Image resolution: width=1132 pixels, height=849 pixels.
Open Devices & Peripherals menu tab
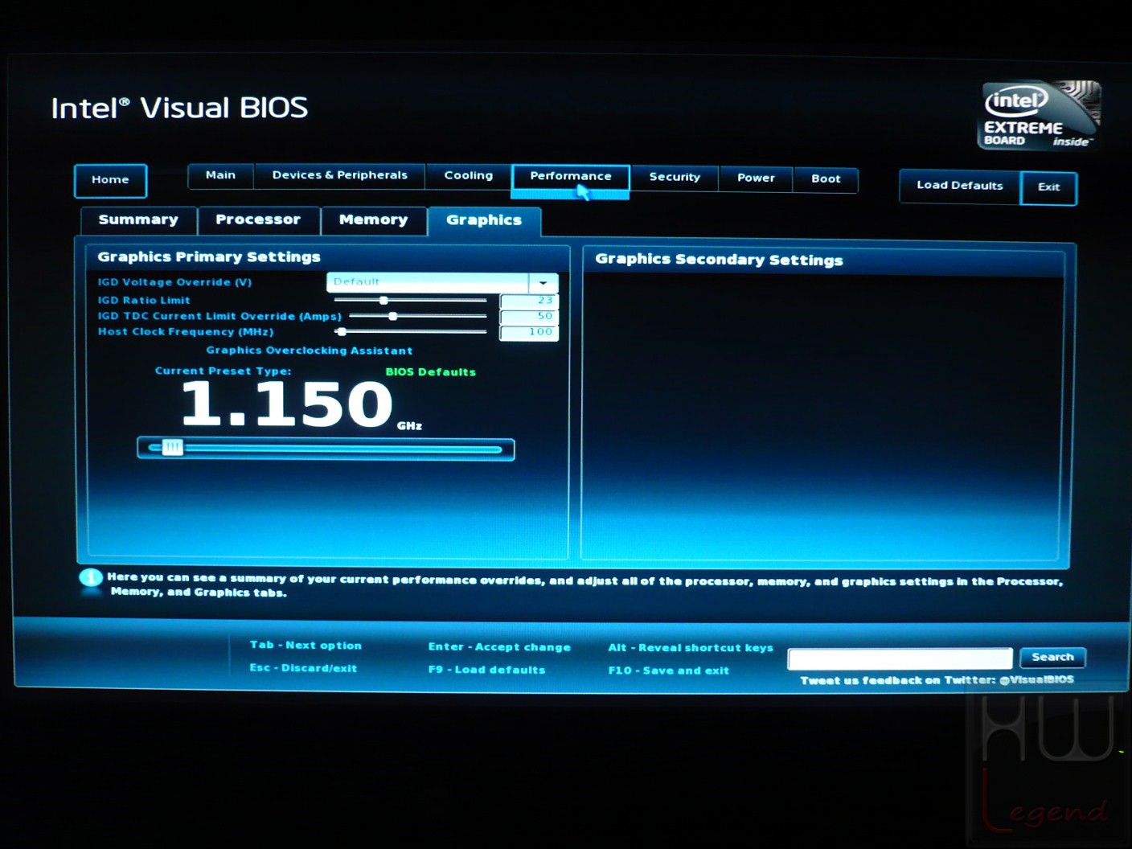(x=339, y=175)
